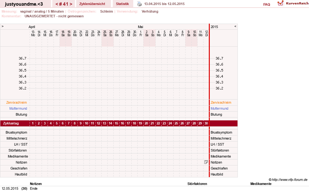This screenshot has height=196, width=309.
Task: Click the left Muttermund label
Action: [18, 108]
